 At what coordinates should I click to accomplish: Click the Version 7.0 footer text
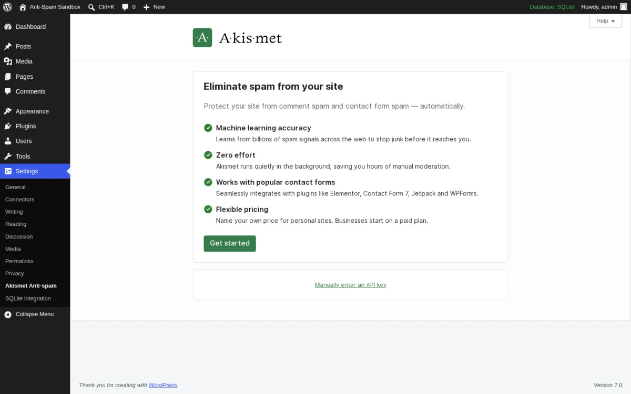[x=608, y=385]
